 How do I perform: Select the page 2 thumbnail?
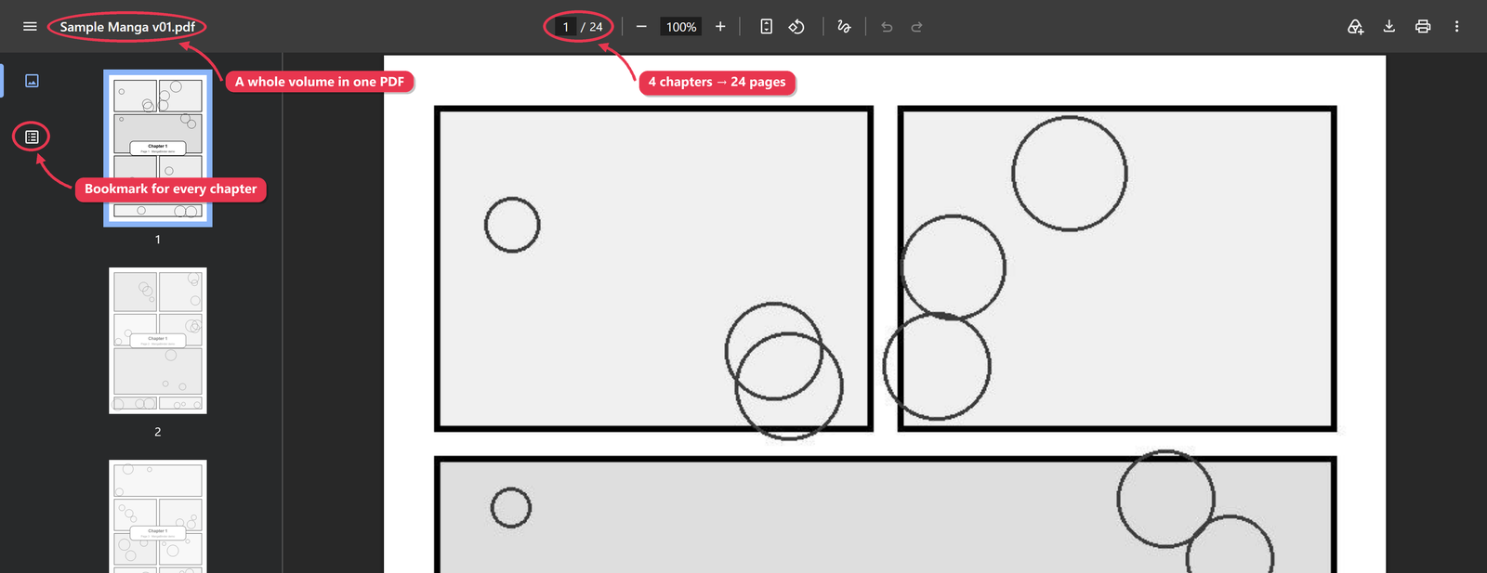tap(158, 341)
